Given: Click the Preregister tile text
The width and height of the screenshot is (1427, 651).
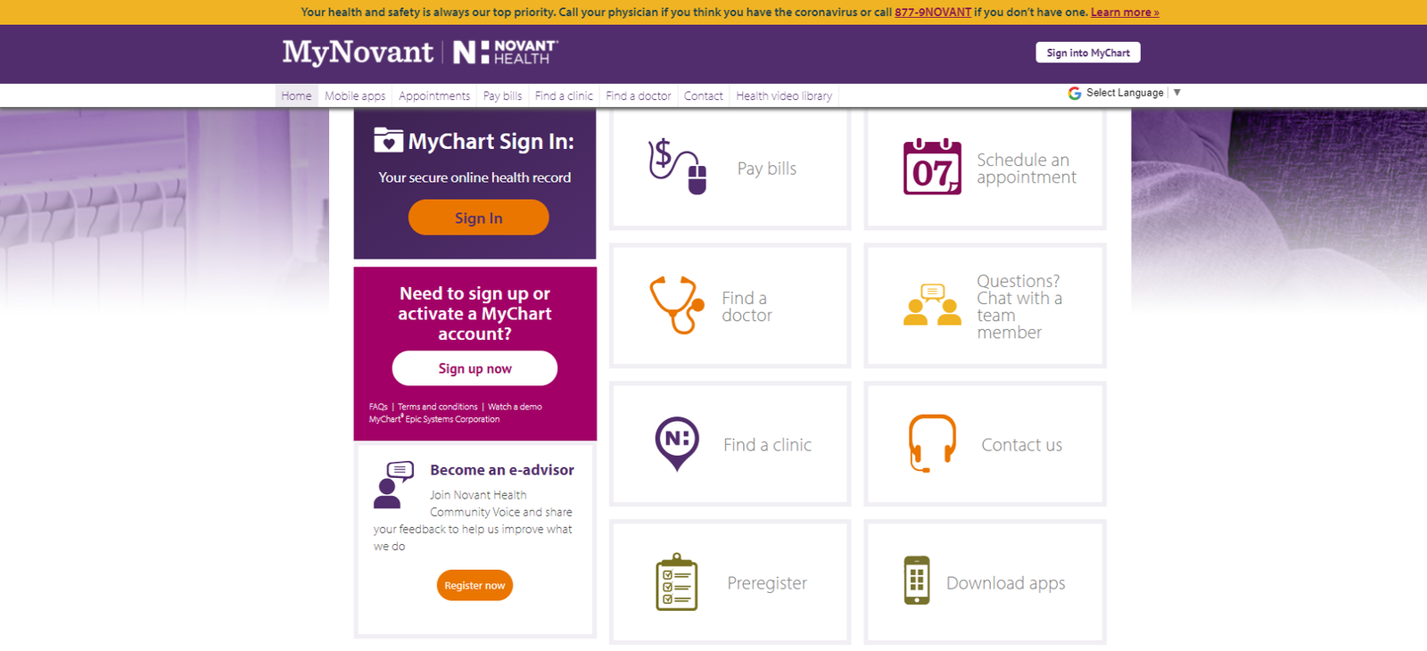Looking at the screenshot, I should [x=767, y=583].
